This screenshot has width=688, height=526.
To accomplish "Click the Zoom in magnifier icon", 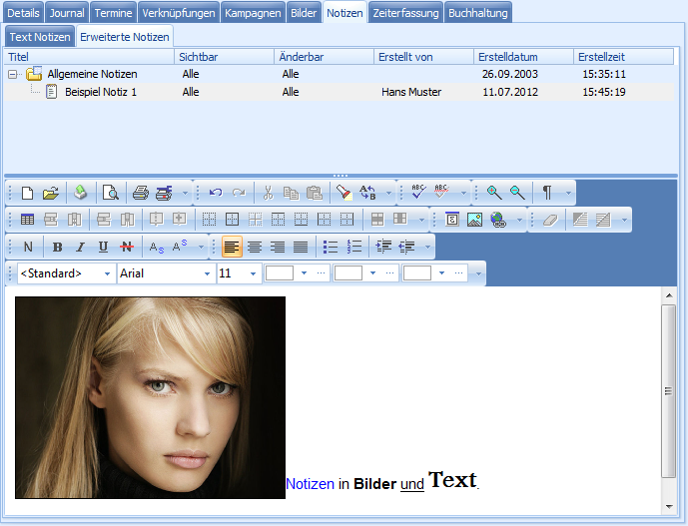I will 493,193.
